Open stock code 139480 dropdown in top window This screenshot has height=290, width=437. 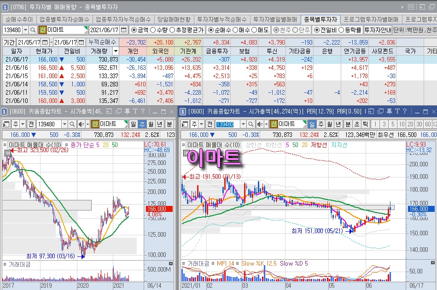[x=25, y=30]
